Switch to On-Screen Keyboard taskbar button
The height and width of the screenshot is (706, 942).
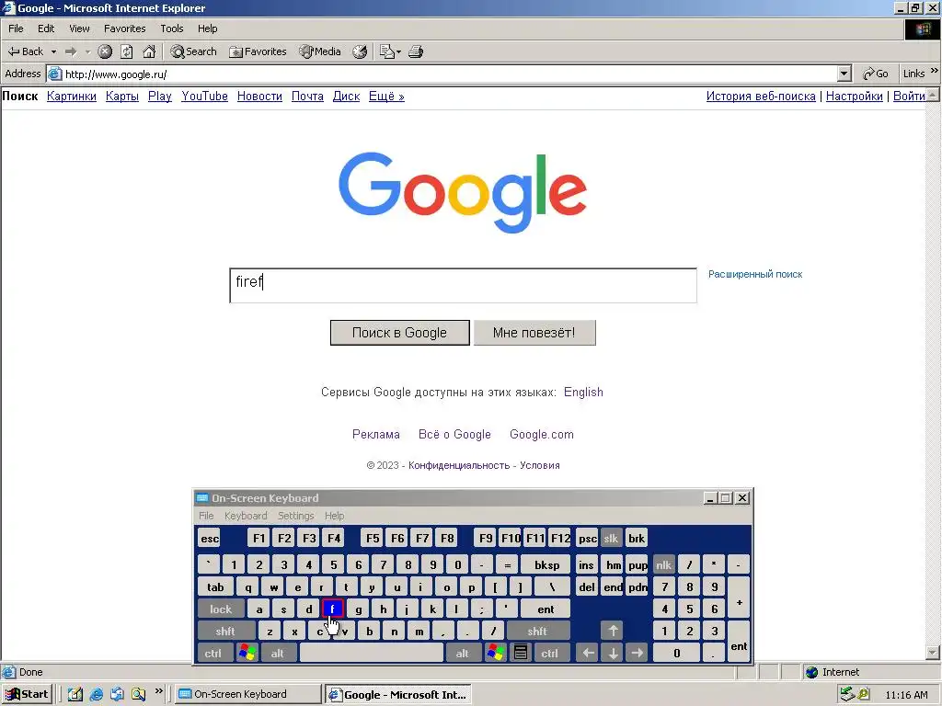pyautogui.click(x=248, y=695)
